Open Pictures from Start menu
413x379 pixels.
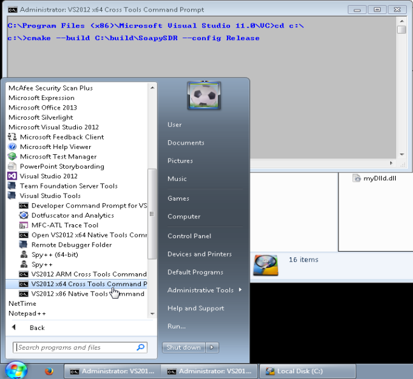click(x=180, y=161)
